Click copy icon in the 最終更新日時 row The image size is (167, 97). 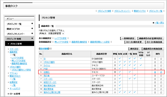pos(161,86)
